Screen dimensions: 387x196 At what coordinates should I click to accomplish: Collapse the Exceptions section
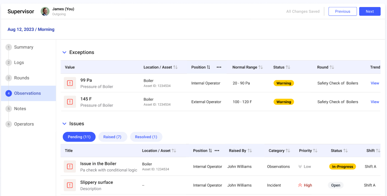click(x=64, y=52)
